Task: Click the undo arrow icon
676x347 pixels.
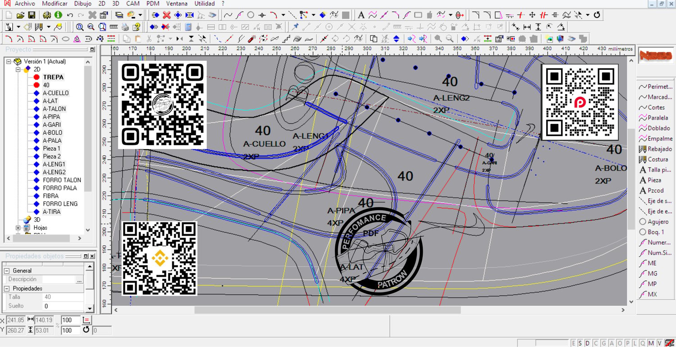Action: (70, 15)
